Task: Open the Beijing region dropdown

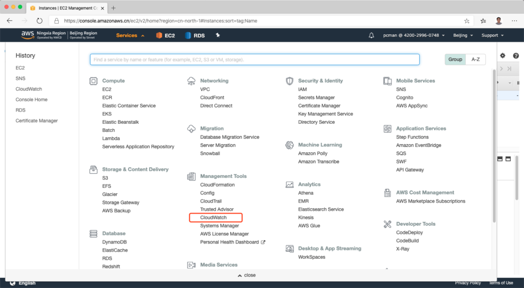Action: tap(463, 35)
